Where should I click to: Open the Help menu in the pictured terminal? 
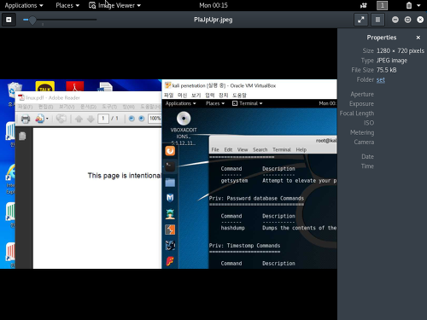301,149
